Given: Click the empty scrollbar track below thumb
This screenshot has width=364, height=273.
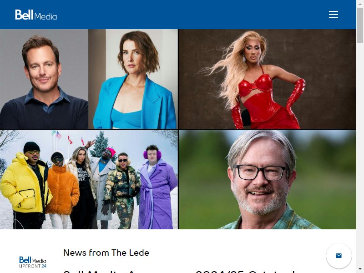Looking at the screenshot, I should (x=360, y=153).
